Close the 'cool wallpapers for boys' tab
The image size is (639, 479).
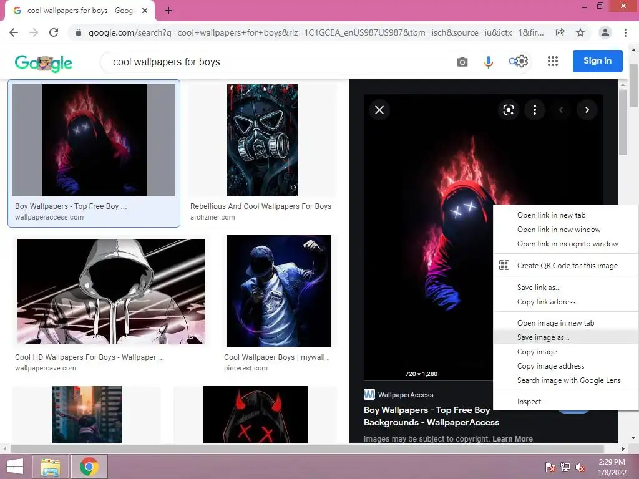coord(145,11)
